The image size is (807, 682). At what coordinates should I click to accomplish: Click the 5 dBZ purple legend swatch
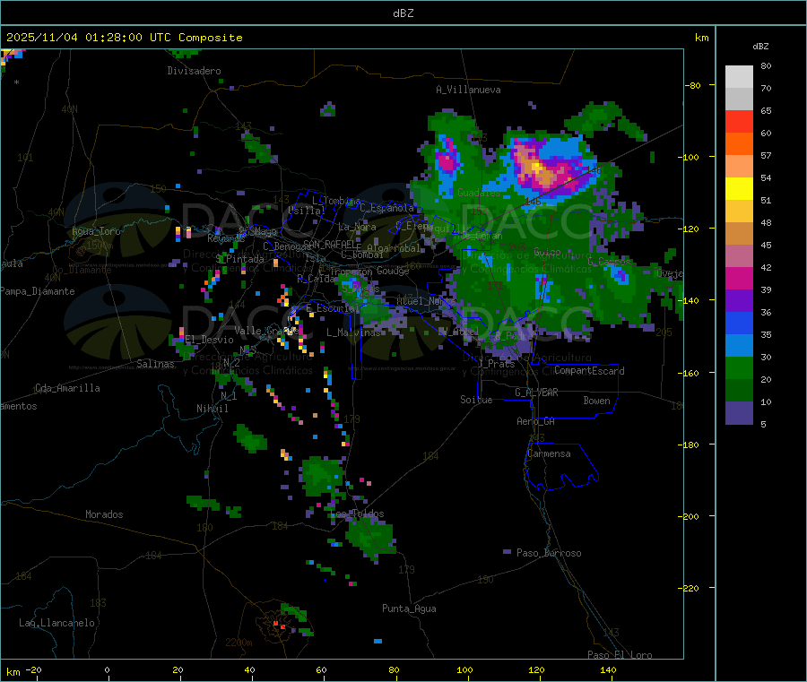tap(739, 413)
